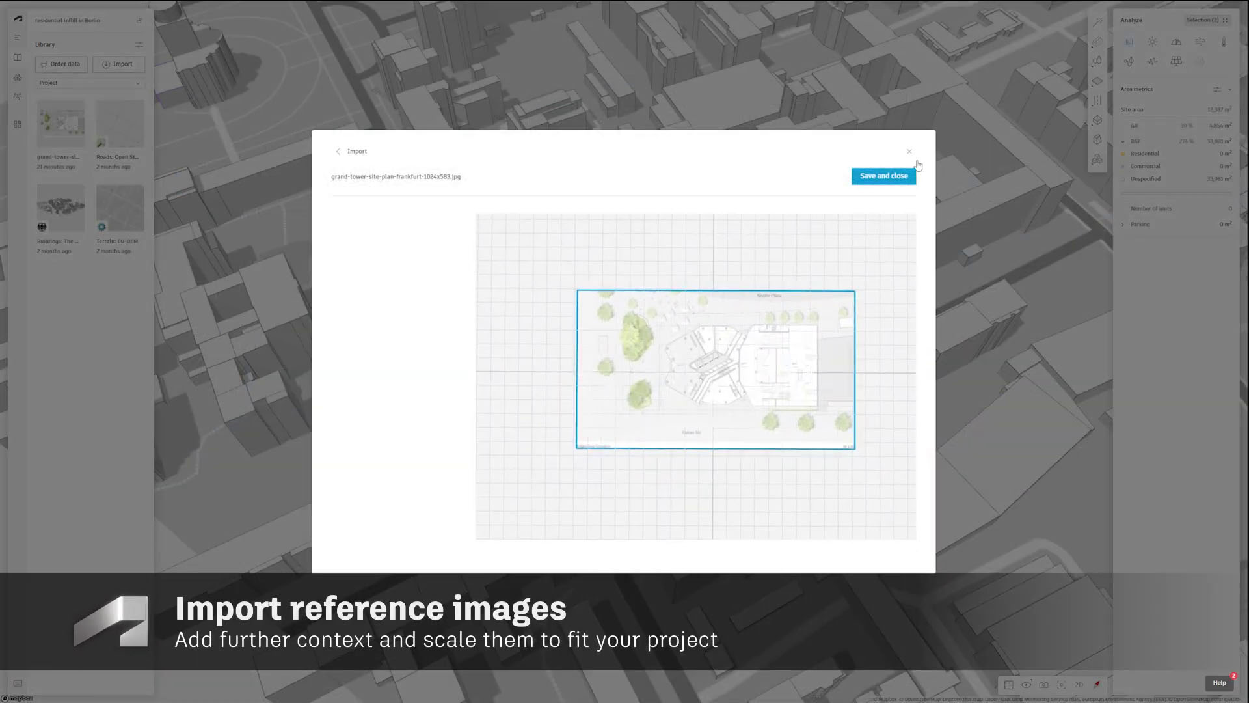Open the Library book sidebar tab

click(18, 57)
